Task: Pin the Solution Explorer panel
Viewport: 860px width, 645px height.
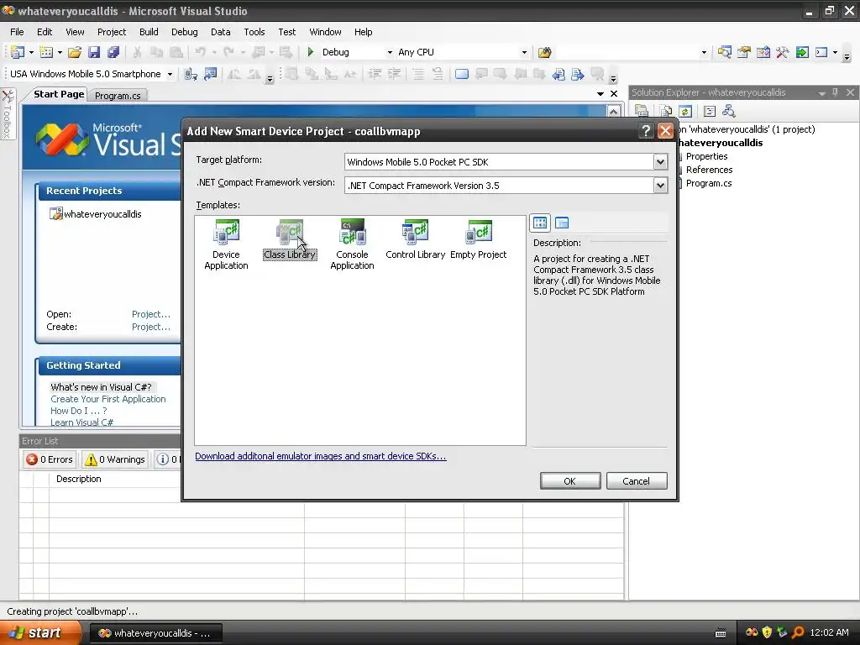Action: tap(835, 92)
